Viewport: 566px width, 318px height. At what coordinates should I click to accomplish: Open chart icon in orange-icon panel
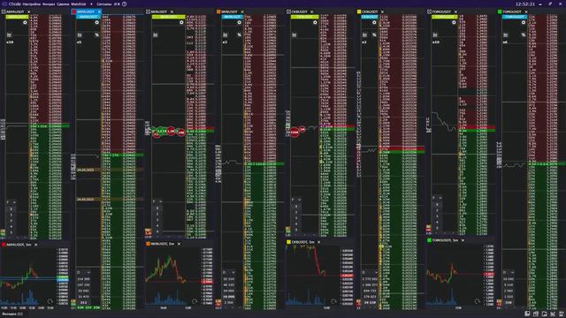tap(226, 35)
